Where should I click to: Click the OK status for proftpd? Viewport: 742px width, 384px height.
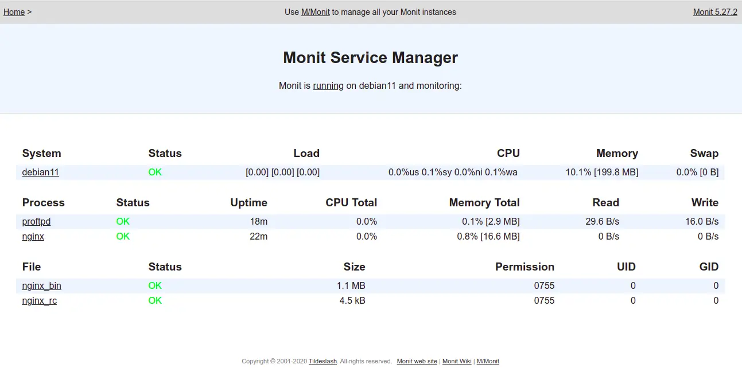coord(123,221)
